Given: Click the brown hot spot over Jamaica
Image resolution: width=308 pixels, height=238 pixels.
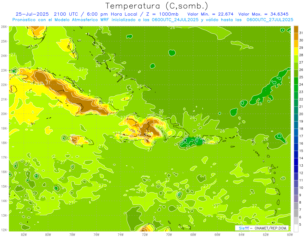Looking at the screenshot, I should click(74, 139).
